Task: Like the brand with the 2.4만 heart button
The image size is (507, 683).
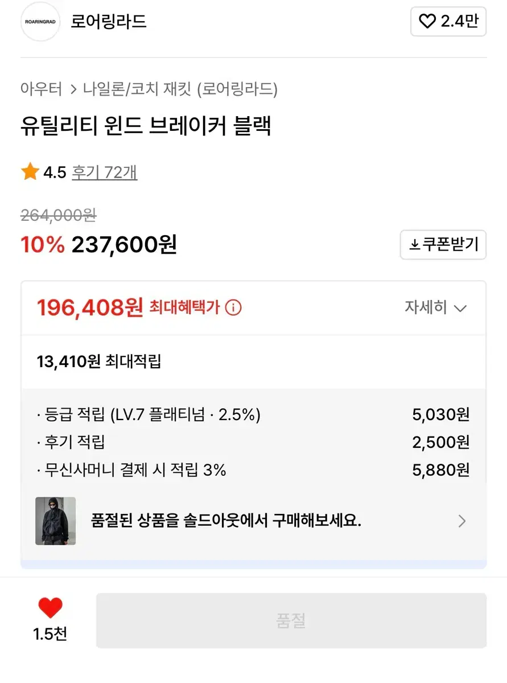Action: [x=448, y=22]
